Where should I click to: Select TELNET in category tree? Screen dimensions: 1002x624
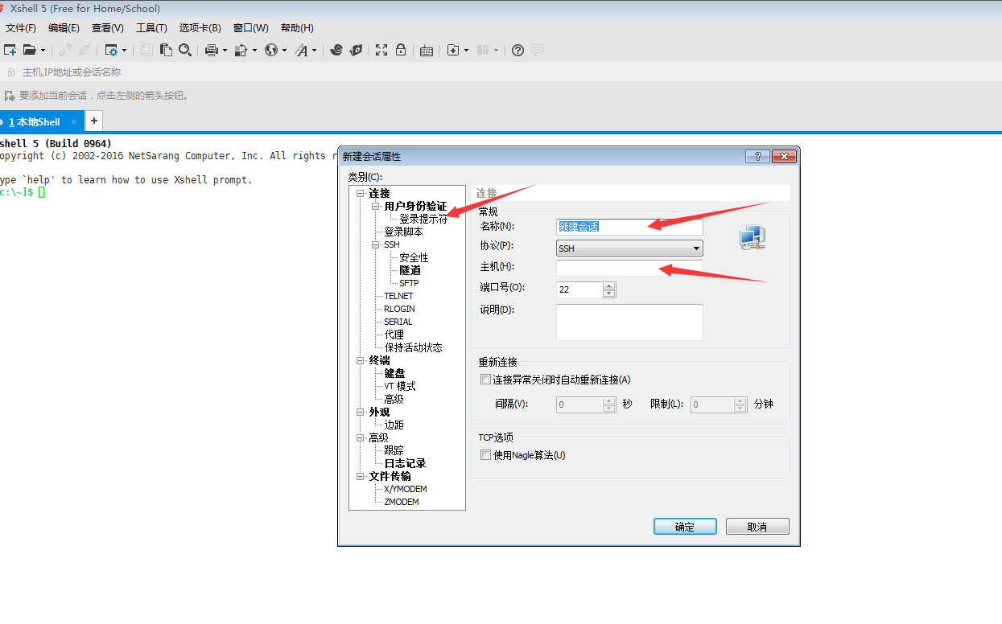pyautogui.click(x=398, y=296)
